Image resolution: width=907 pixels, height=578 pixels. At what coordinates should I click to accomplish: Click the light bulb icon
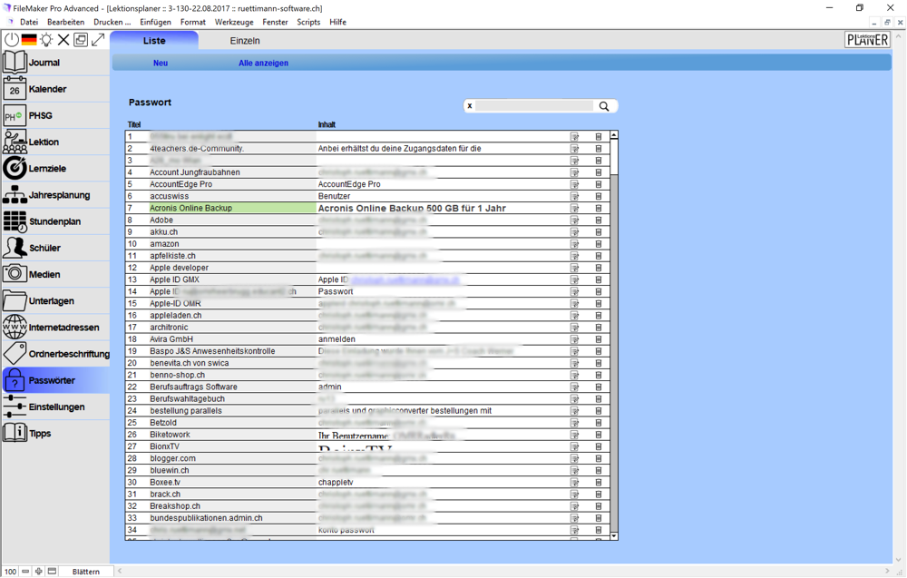46,40
